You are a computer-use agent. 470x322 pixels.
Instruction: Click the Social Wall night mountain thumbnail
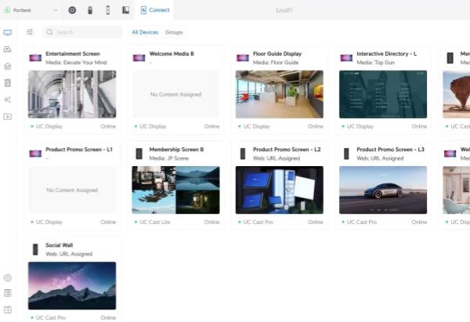click(x=72, y=286)
